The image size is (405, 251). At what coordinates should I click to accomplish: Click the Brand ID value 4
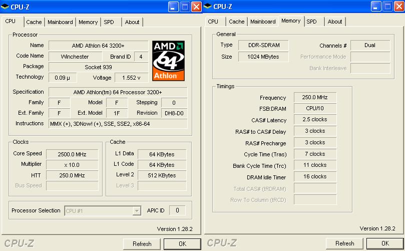(x=141, y=57)
